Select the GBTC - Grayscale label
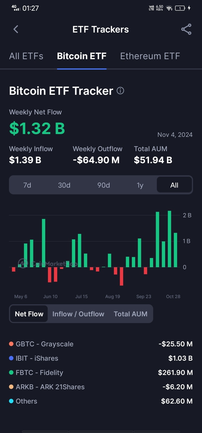 (45, 344)
